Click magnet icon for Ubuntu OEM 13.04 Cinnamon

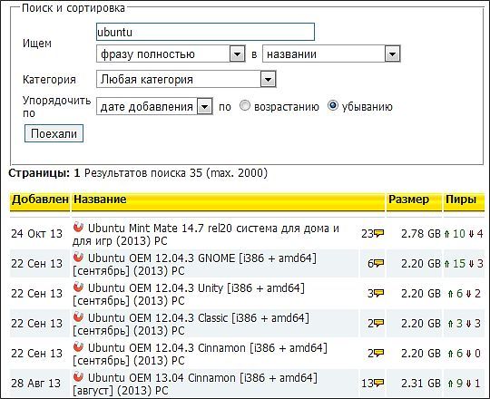(78, 376)
